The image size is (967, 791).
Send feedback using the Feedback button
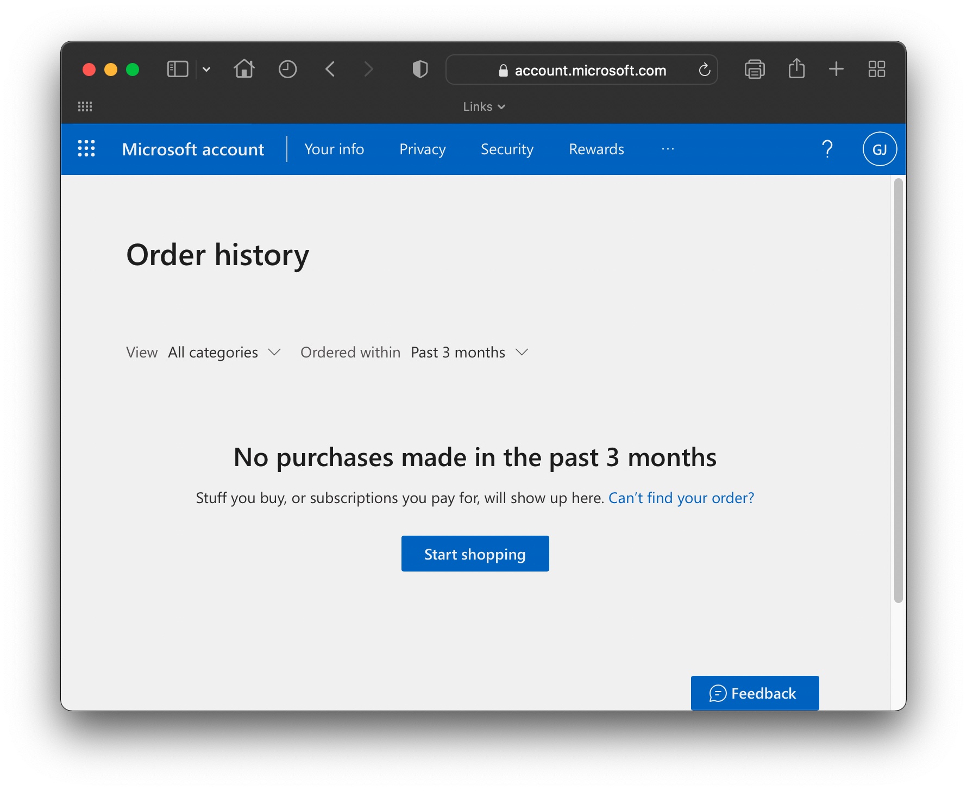click(x=754, y=693)
